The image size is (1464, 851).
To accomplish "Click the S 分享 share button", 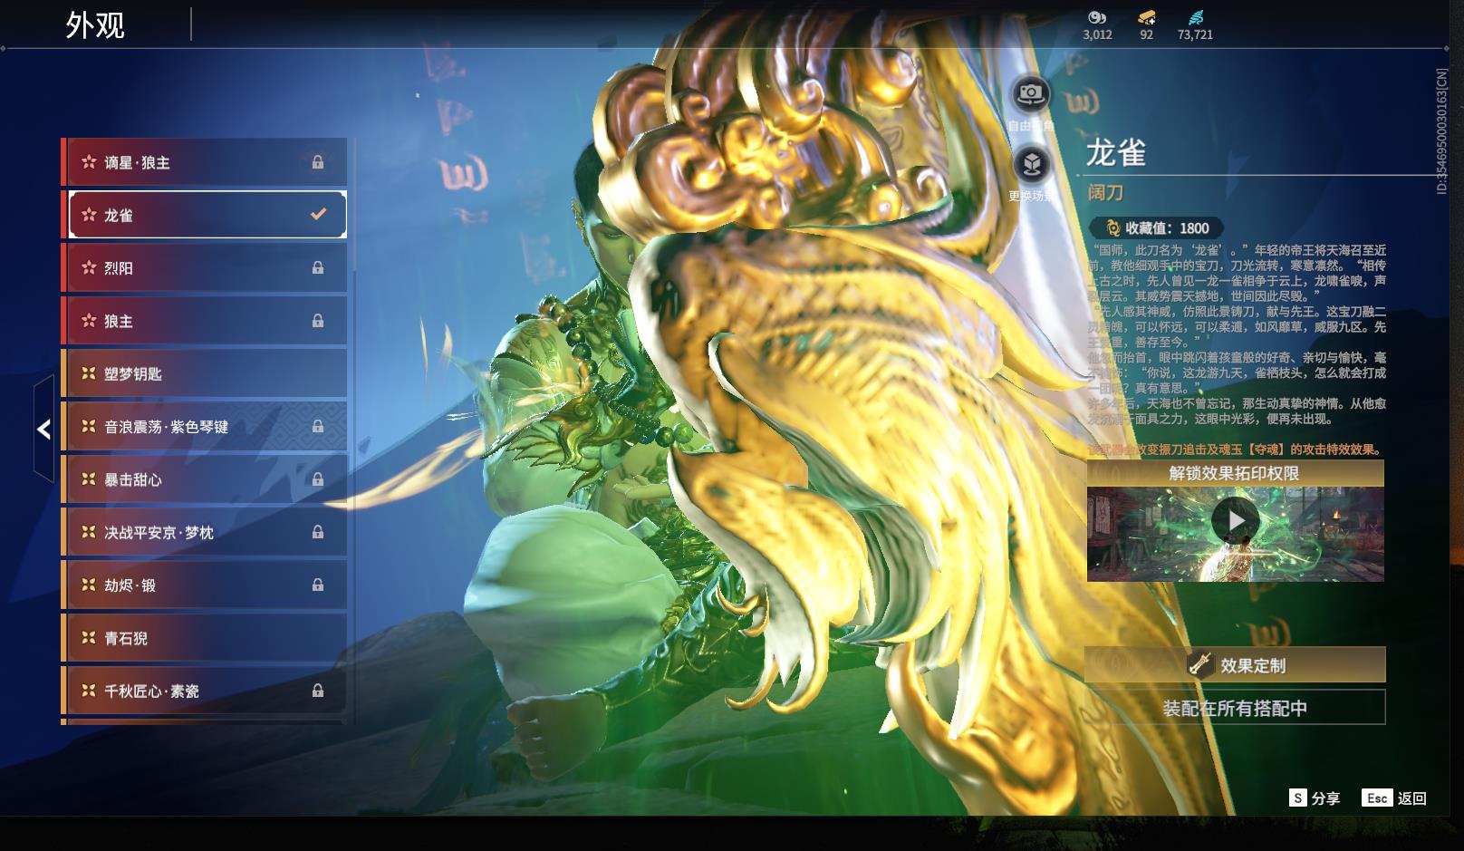I will tap(1315, 798).
